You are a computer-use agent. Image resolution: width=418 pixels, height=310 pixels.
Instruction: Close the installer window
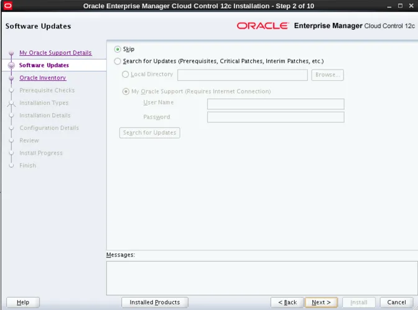click(x=411, y=6)
